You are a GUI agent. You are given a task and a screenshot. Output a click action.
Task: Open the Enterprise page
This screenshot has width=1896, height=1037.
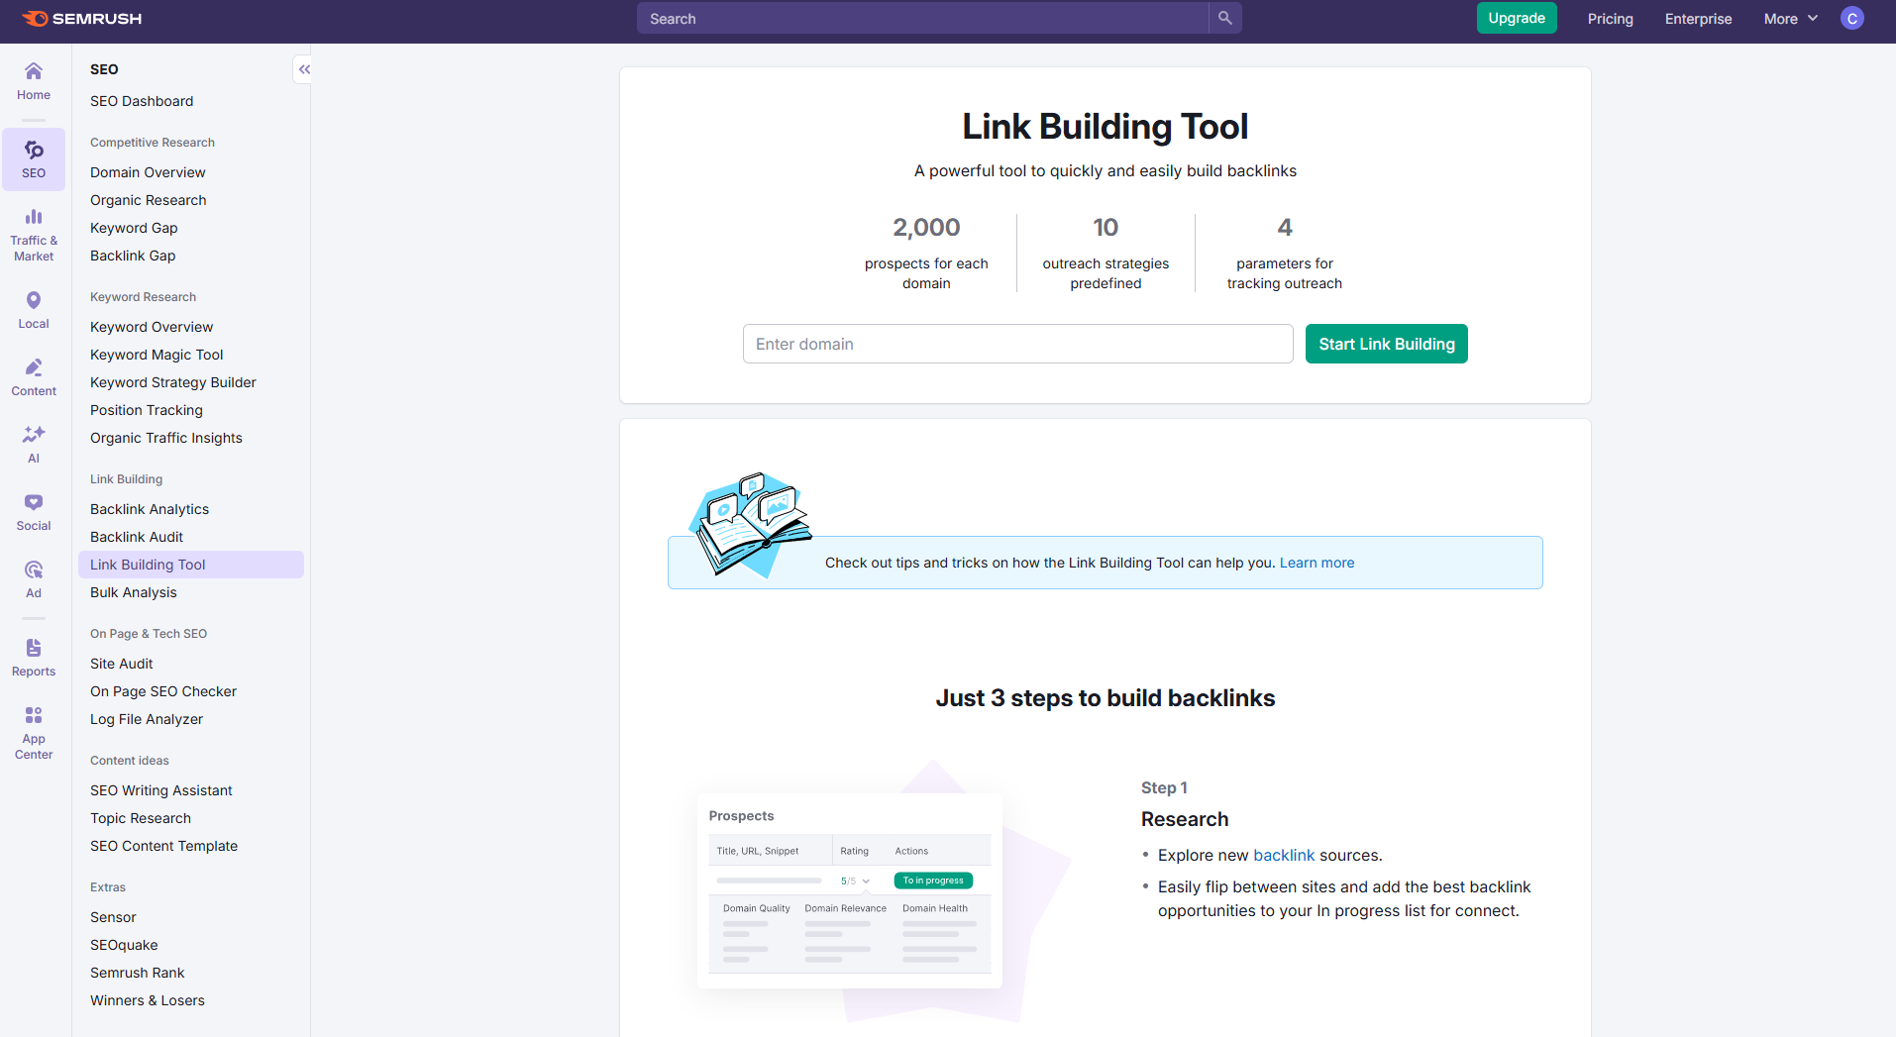point(1698,19)
